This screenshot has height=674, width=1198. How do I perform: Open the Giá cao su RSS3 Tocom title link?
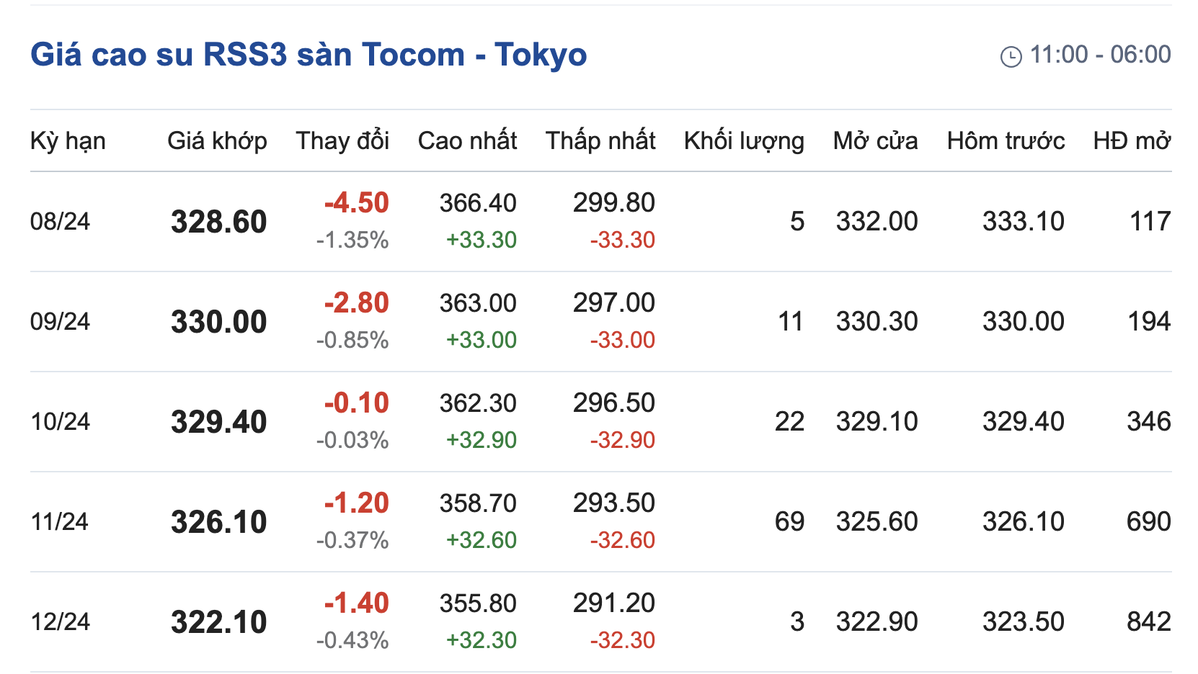pos(309,55)
